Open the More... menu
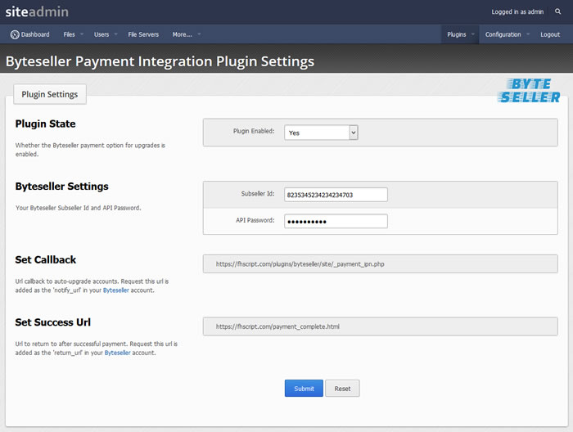This screenshot has width=573, height=432. pos(182,34)
